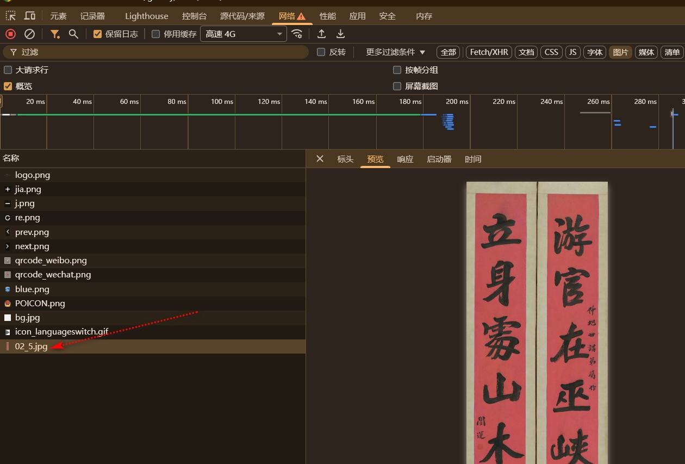Clear the network log
Screen dimensions: 685x464
point(30,34)
